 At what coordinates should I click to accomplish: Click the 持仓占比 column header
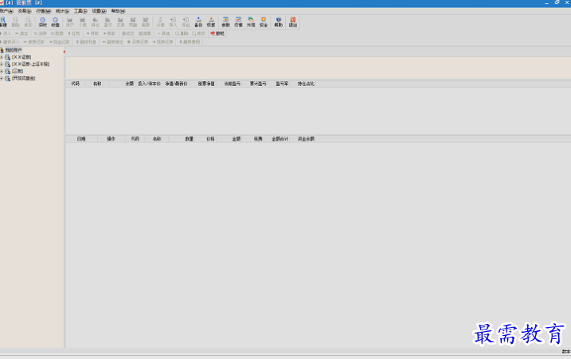[306, 84]
